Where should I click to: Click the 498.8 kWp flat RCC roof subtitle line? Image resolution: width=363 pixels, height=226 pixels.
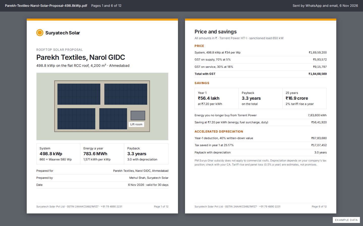pyautogui.click(x=83, y=66)
